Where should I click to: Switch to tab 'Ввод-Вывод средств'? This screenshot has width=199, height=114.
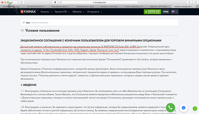[x=61, y=6]
